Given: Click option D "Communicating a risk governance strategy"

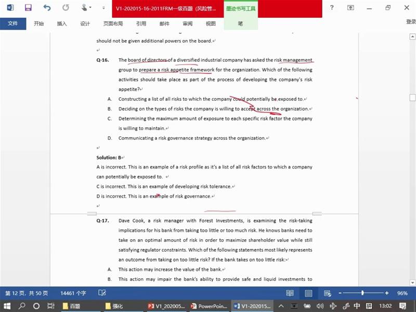Looking at the screenshot, I should pyautogui.click(x=192, y=138).
